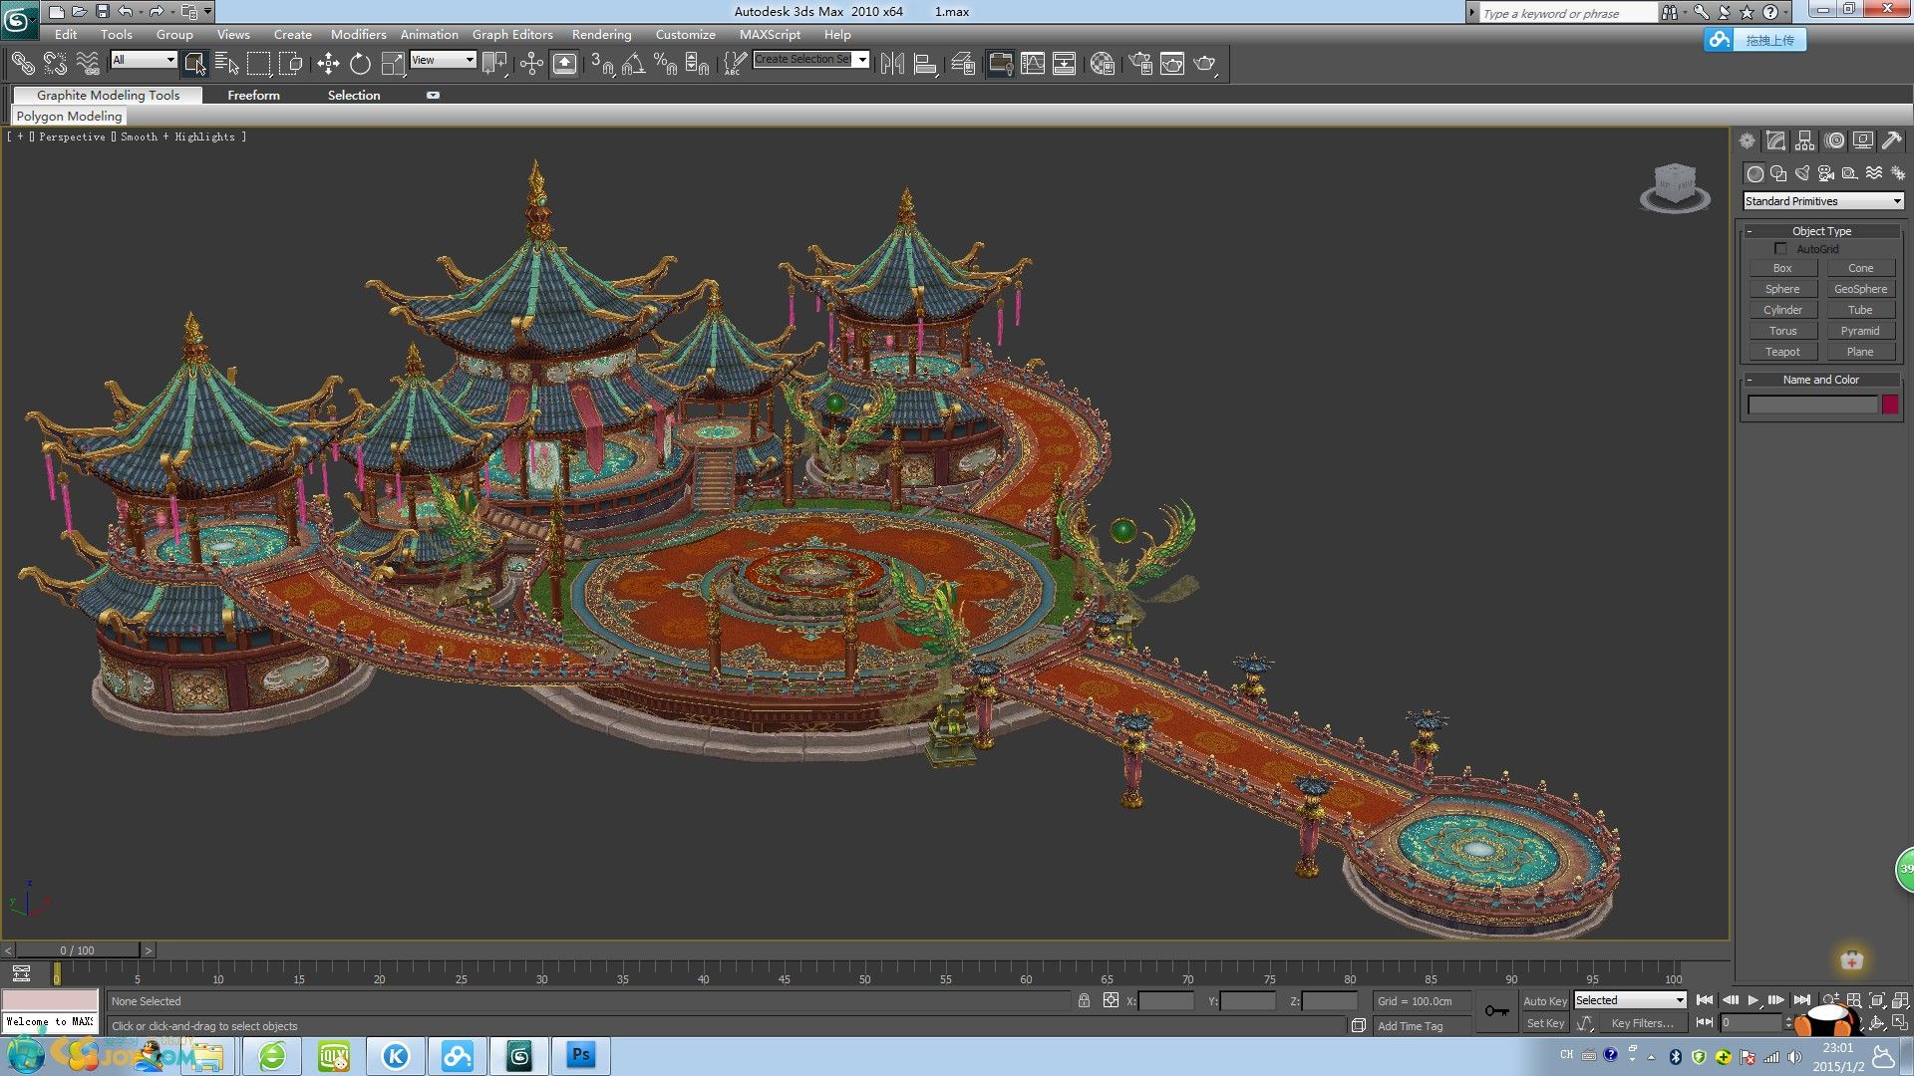Open the Modifiers menu
1914x1076 pixels.
click(358, 34)
